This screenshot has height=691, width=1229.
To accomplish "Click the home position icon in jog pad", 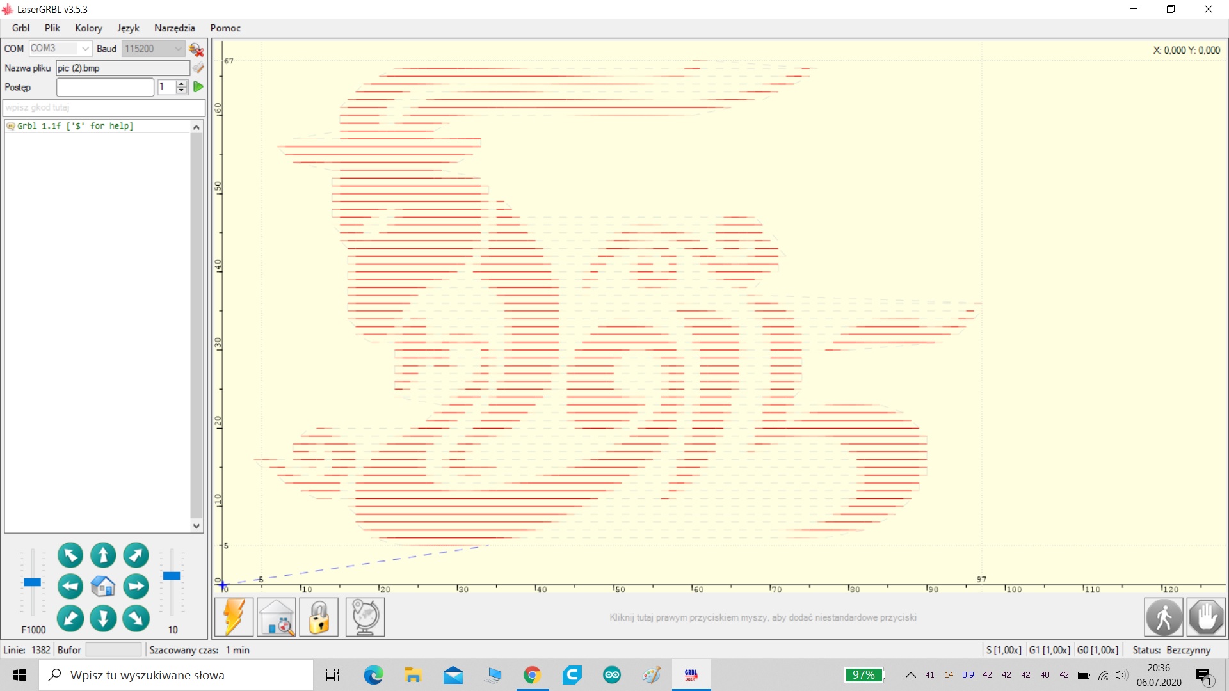I will 103,586.
